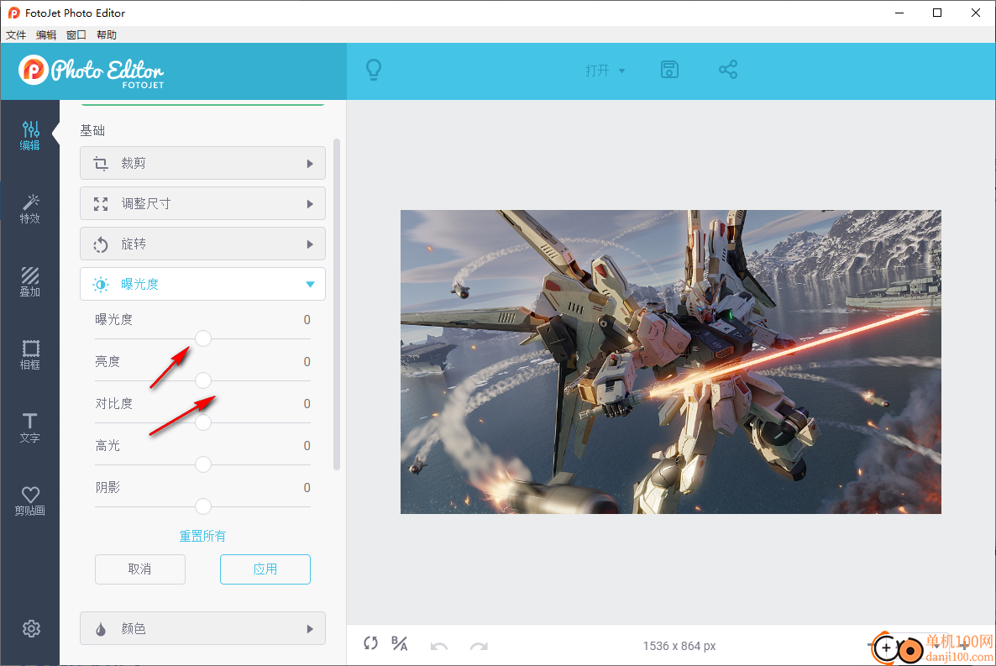Open the 窗口 menu
996x666 pixels.
[76, 35]
